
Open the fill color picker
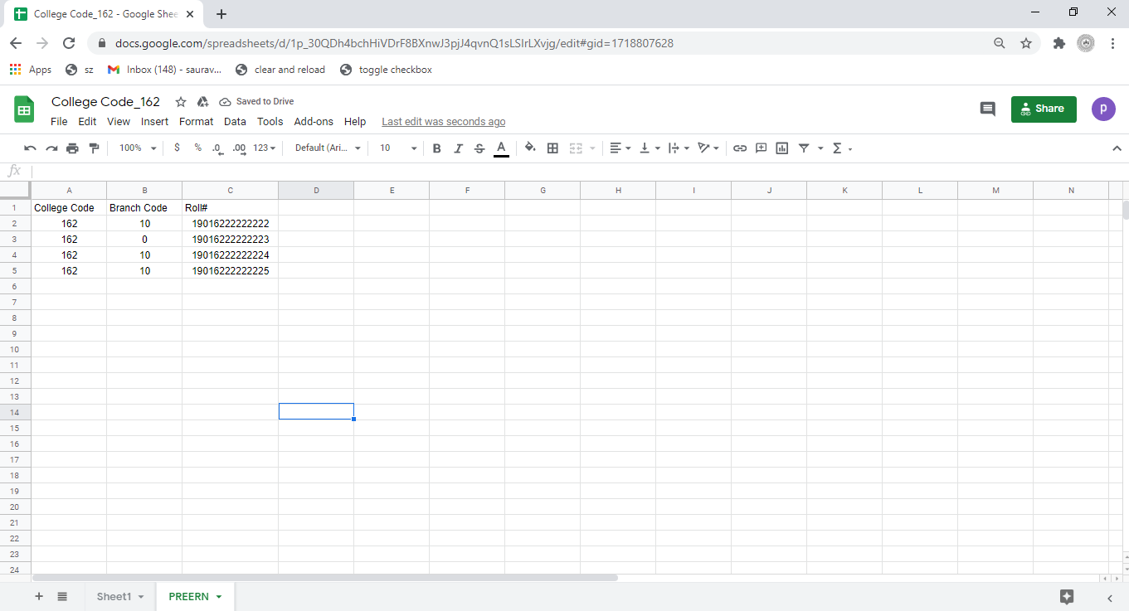(x=530, y=148)
